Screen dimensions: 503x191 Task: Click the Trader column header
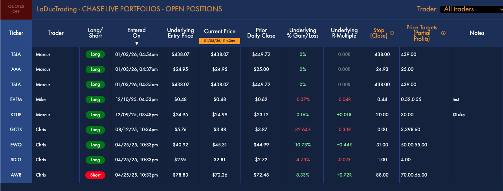pyautogui.click(x=56, y=33)
